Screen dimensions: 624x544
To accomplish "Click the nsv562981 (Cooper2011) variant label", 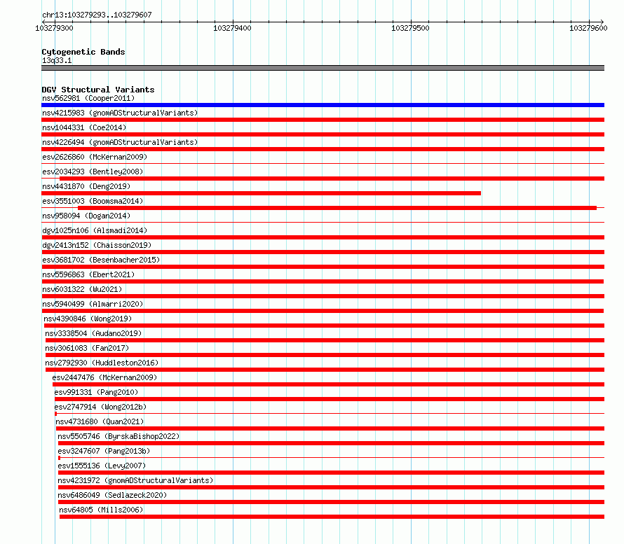I will [x=88, y=98].
